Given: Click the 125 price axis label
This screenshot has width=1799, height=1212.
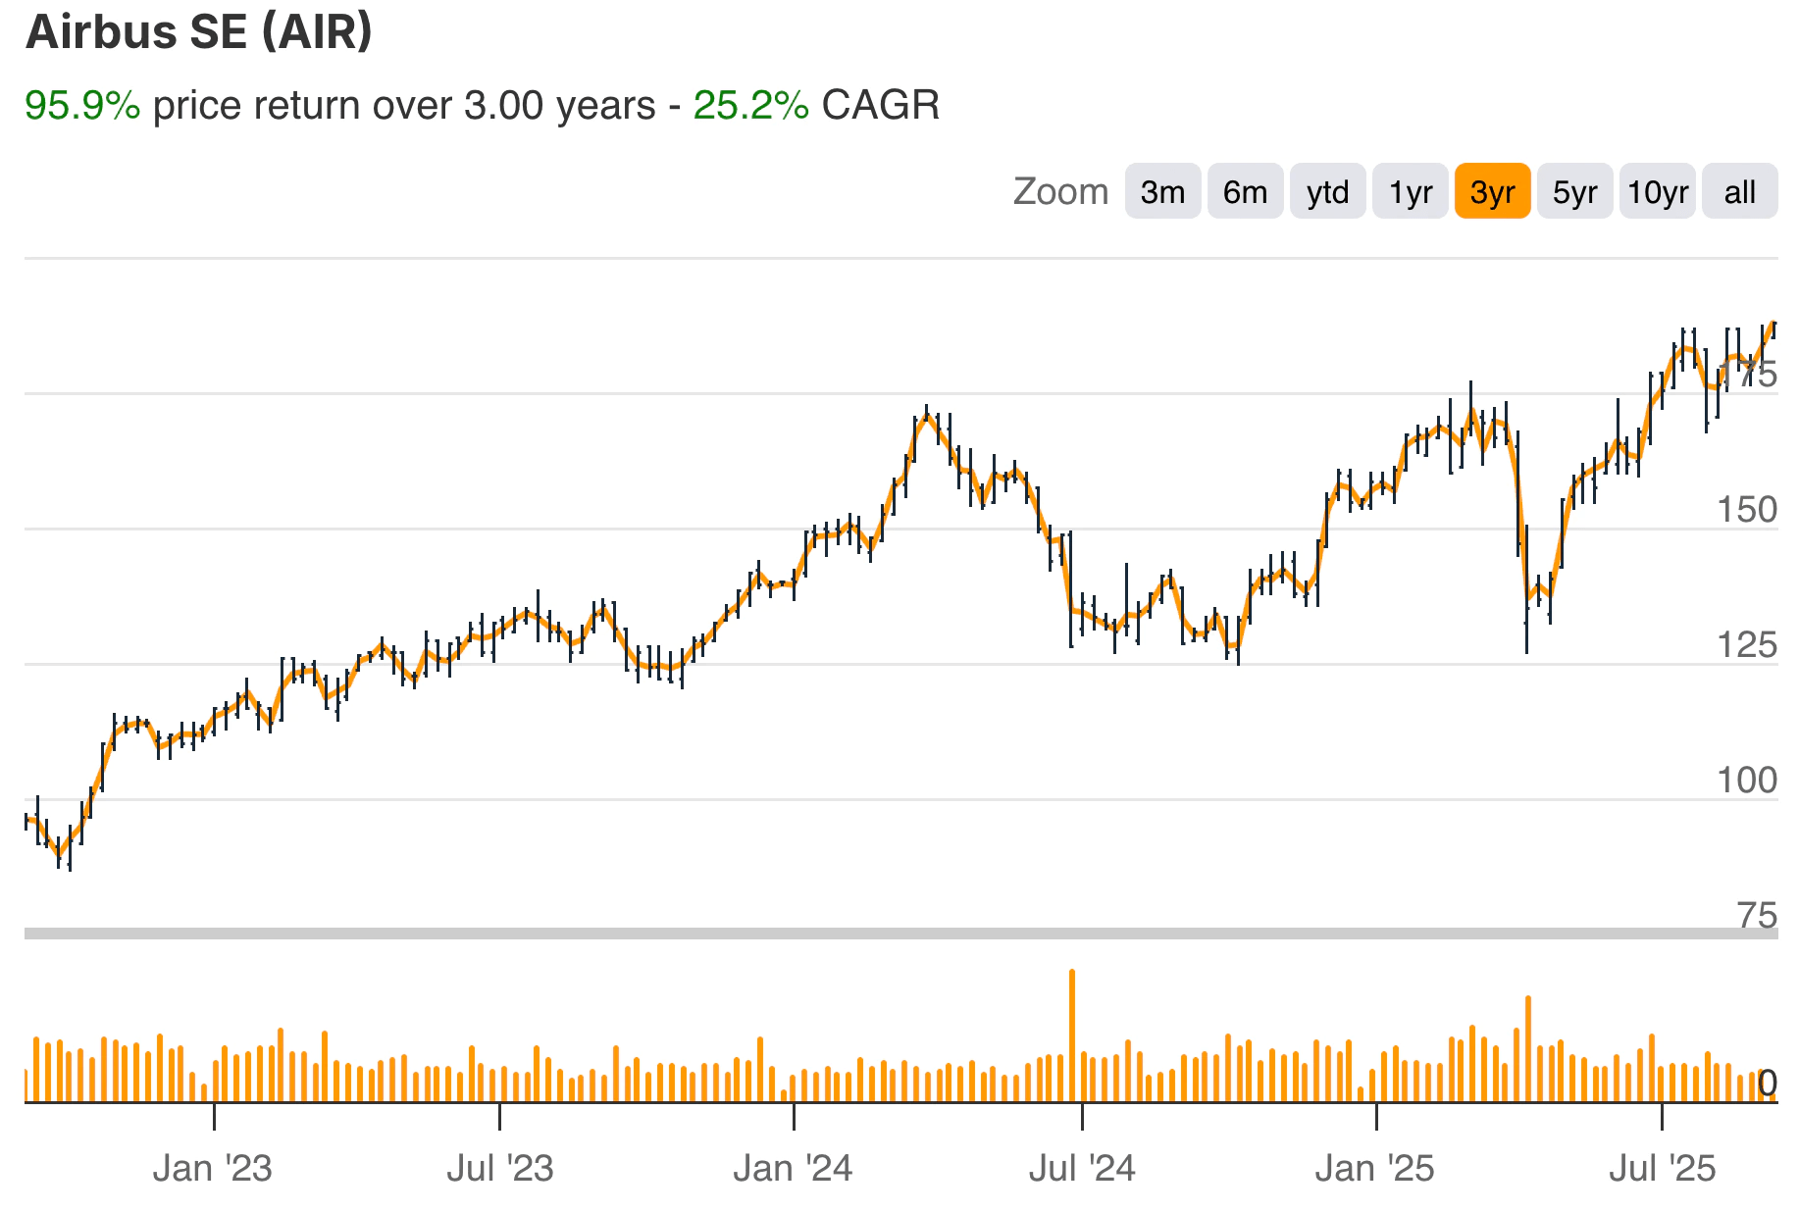Looking at the screenshot, I should [x=1746, y=645].
